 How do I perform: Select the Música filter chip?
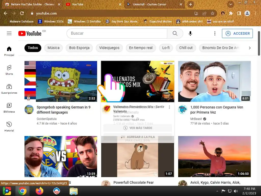[x=54, y=48]
